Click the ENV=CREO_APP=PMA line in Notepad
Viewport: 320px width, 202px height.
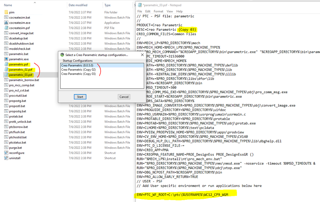152,150
